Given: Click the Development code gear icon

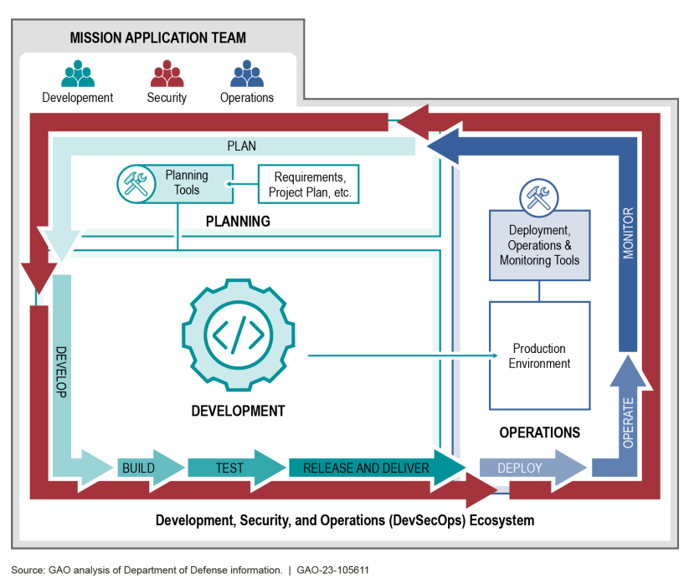Looking at the screenshot, I should [238, 335].
